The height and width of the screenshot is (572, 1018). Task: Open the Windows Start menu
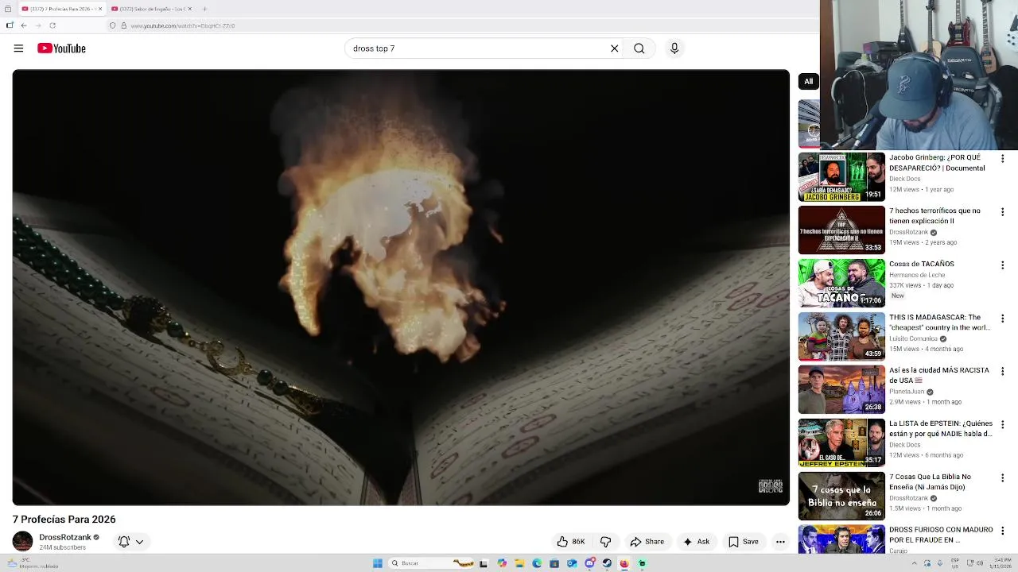378,563
